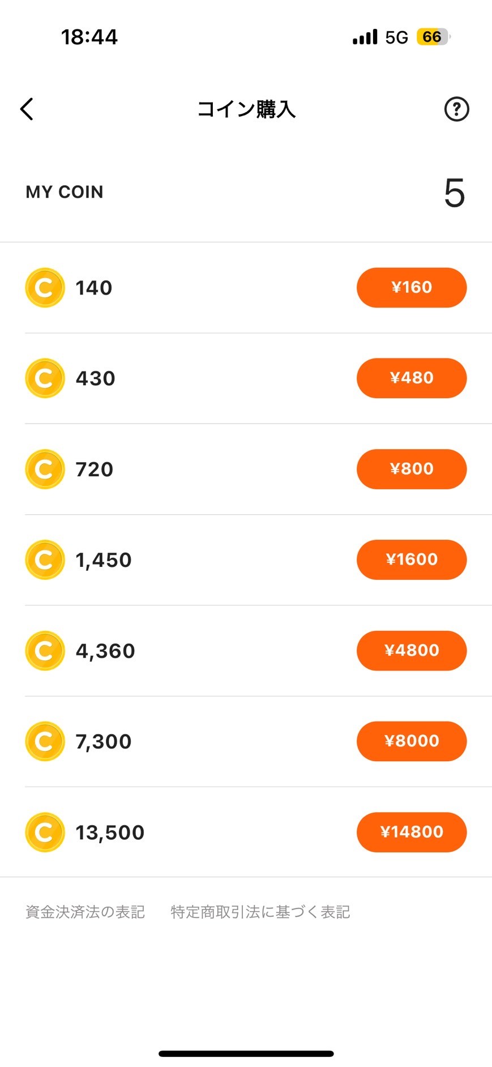Tap the coin icon beside 13,500
The height and width of the screenshot is (1067, 492).
coord(45,832)
